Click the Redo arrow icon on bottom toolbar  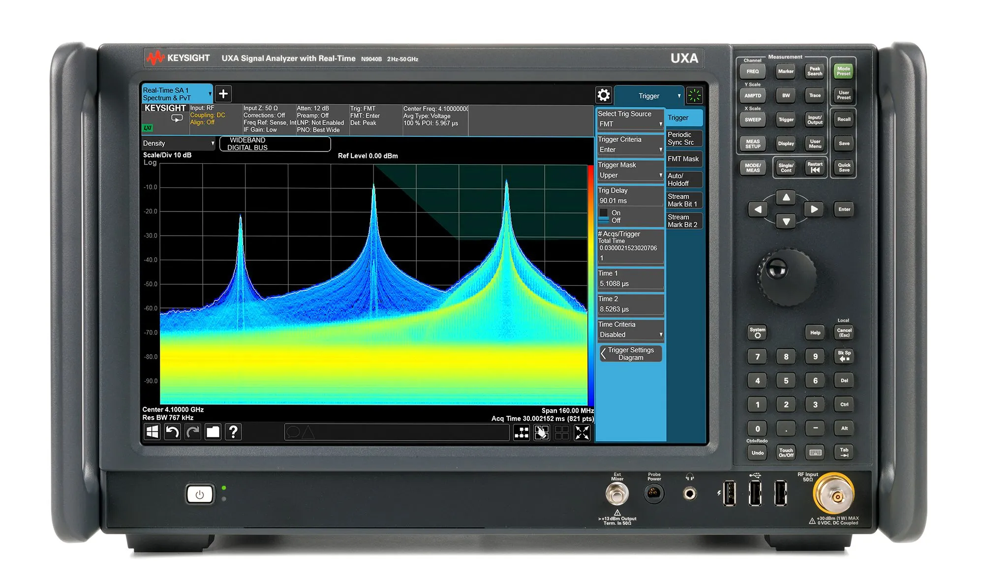[x=192, y=432]
